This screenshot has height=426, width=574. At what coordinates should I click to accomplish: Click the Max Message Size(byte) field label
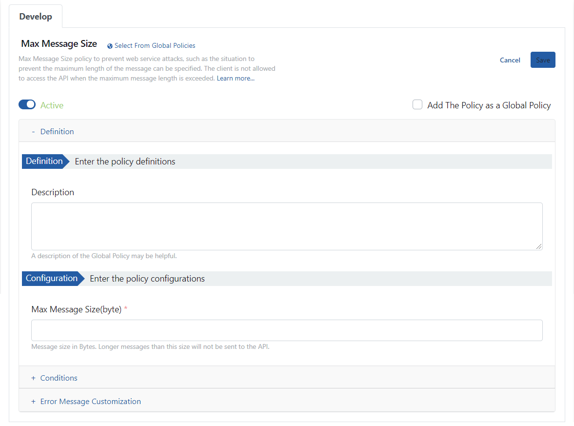[x=76, y=309]
